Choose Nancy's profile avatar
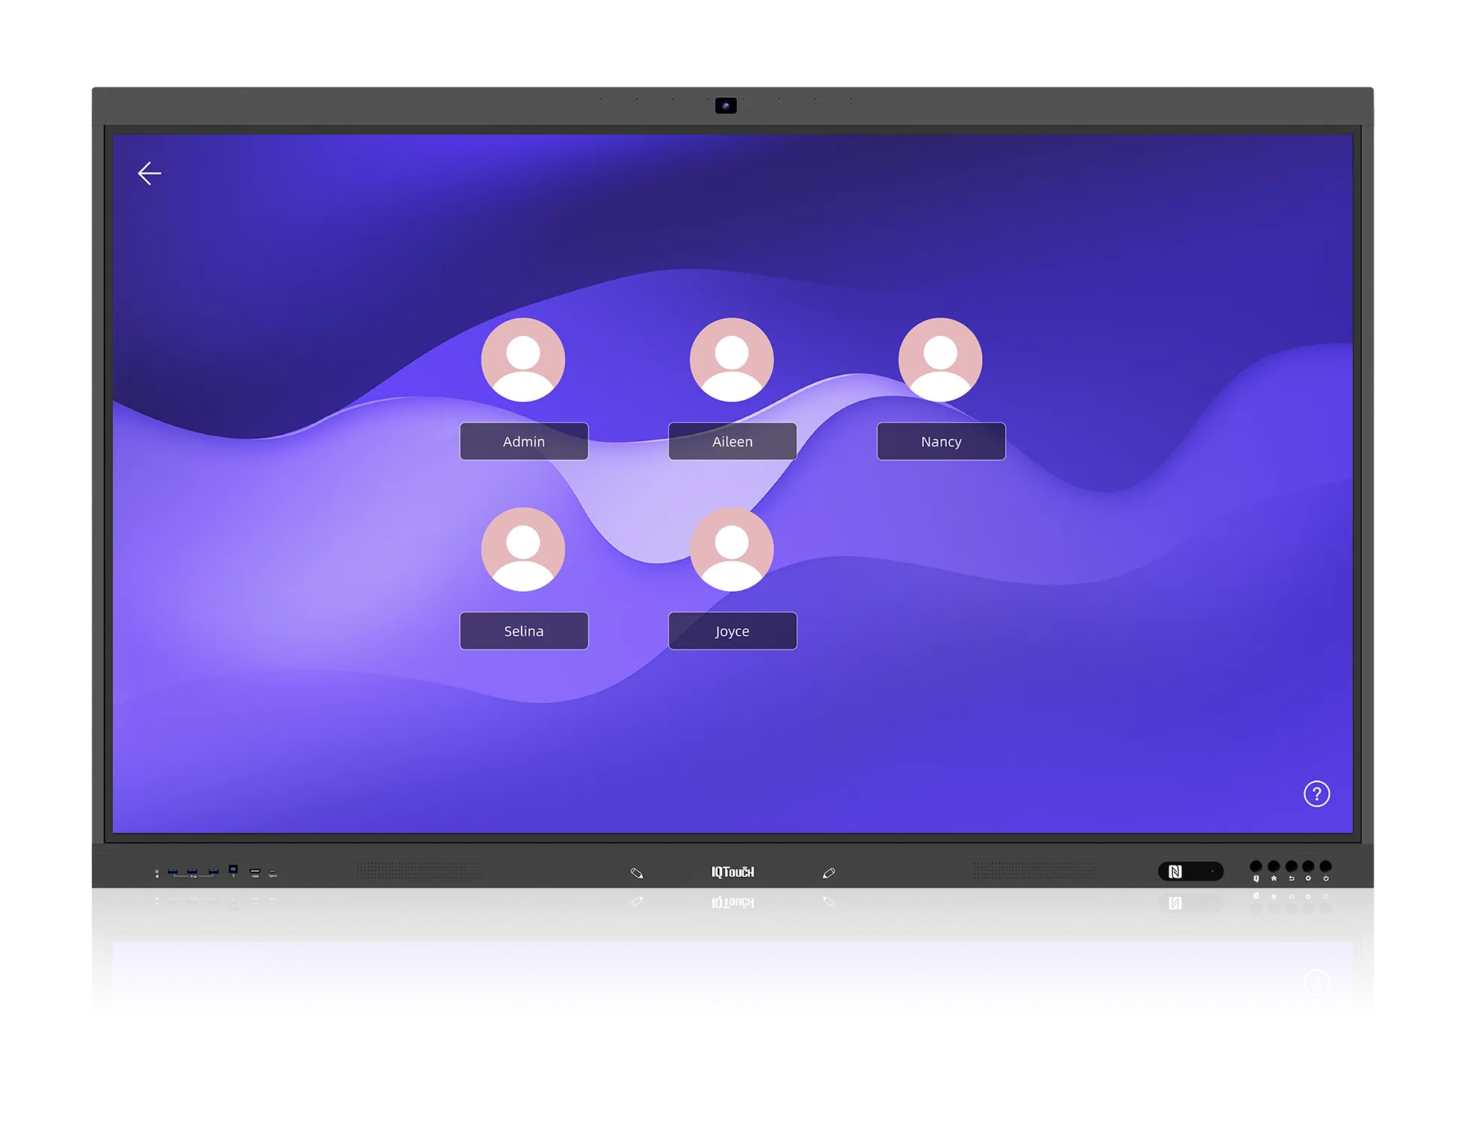The width and height of the screenshot is (1461, 1124). pos(940,360)
